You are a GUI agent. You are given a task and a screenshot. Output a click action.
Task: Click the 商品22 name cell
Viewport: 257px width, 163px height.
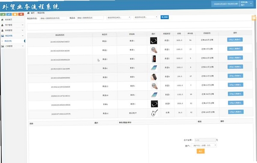(105, 86)
